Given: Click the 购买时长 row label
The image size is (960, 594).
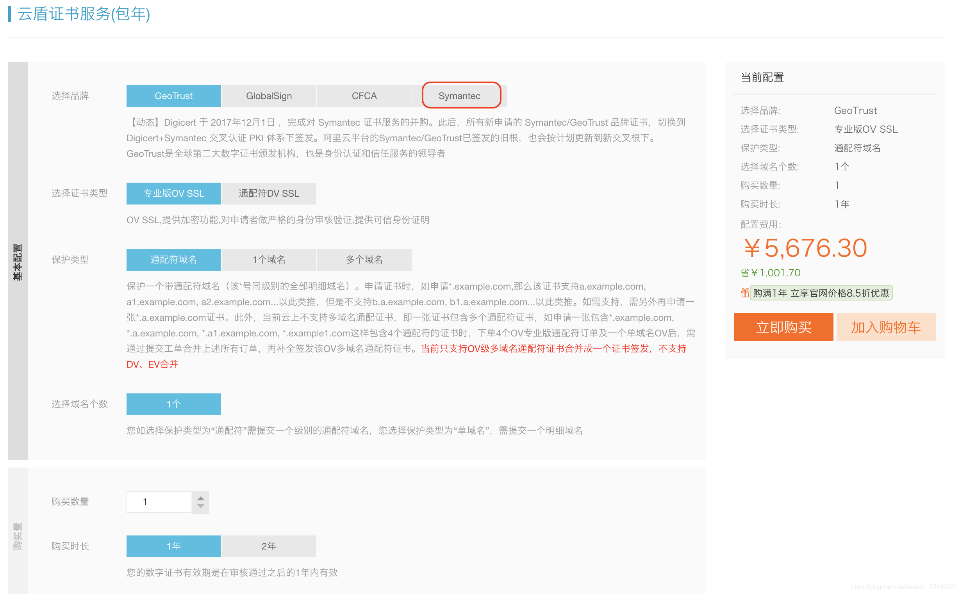Looking at the screenshot, I should tap(70, 546).
